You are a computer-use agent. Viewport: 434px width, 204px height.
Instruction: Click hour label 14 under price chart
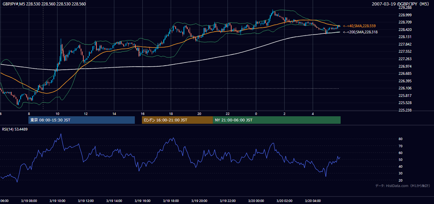tap(114, 114)
